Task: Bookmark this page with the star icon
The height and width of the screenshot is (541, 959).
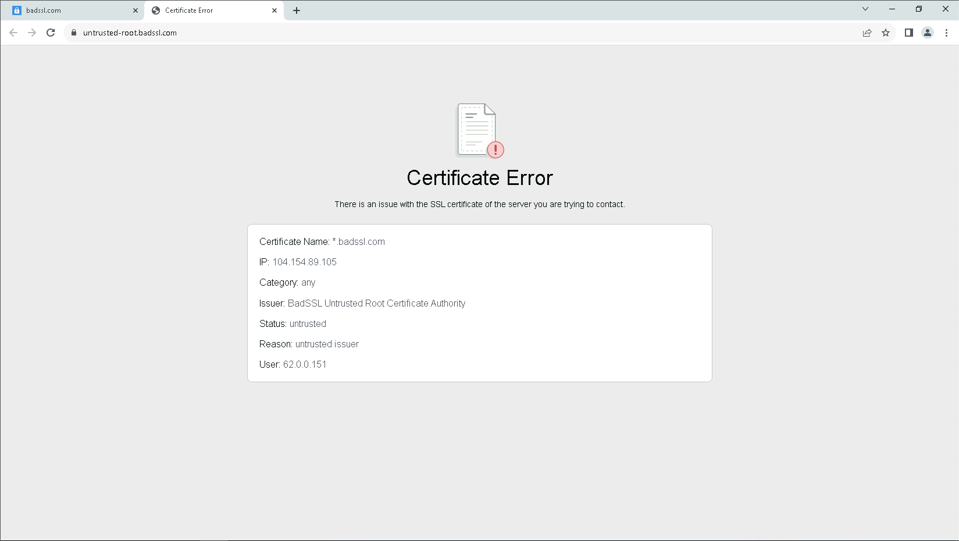Action: click(886, 33)
